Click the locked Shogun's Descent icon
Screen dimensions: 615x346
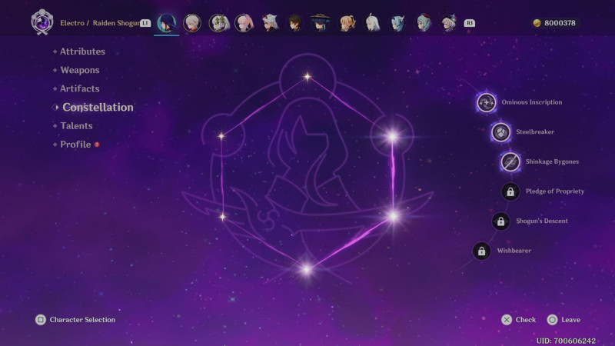[x=501, y=221]
